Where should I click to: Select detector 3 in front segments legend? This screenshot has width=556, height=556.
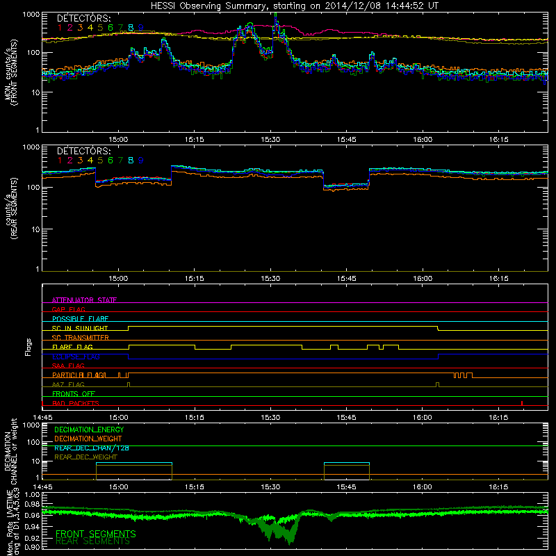[x=80, y=27]
